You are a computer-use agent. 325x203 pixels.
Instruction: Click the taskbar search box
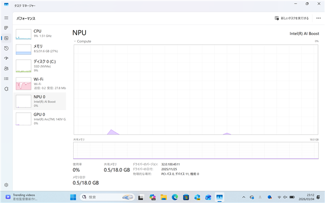(x=107, y=197)
